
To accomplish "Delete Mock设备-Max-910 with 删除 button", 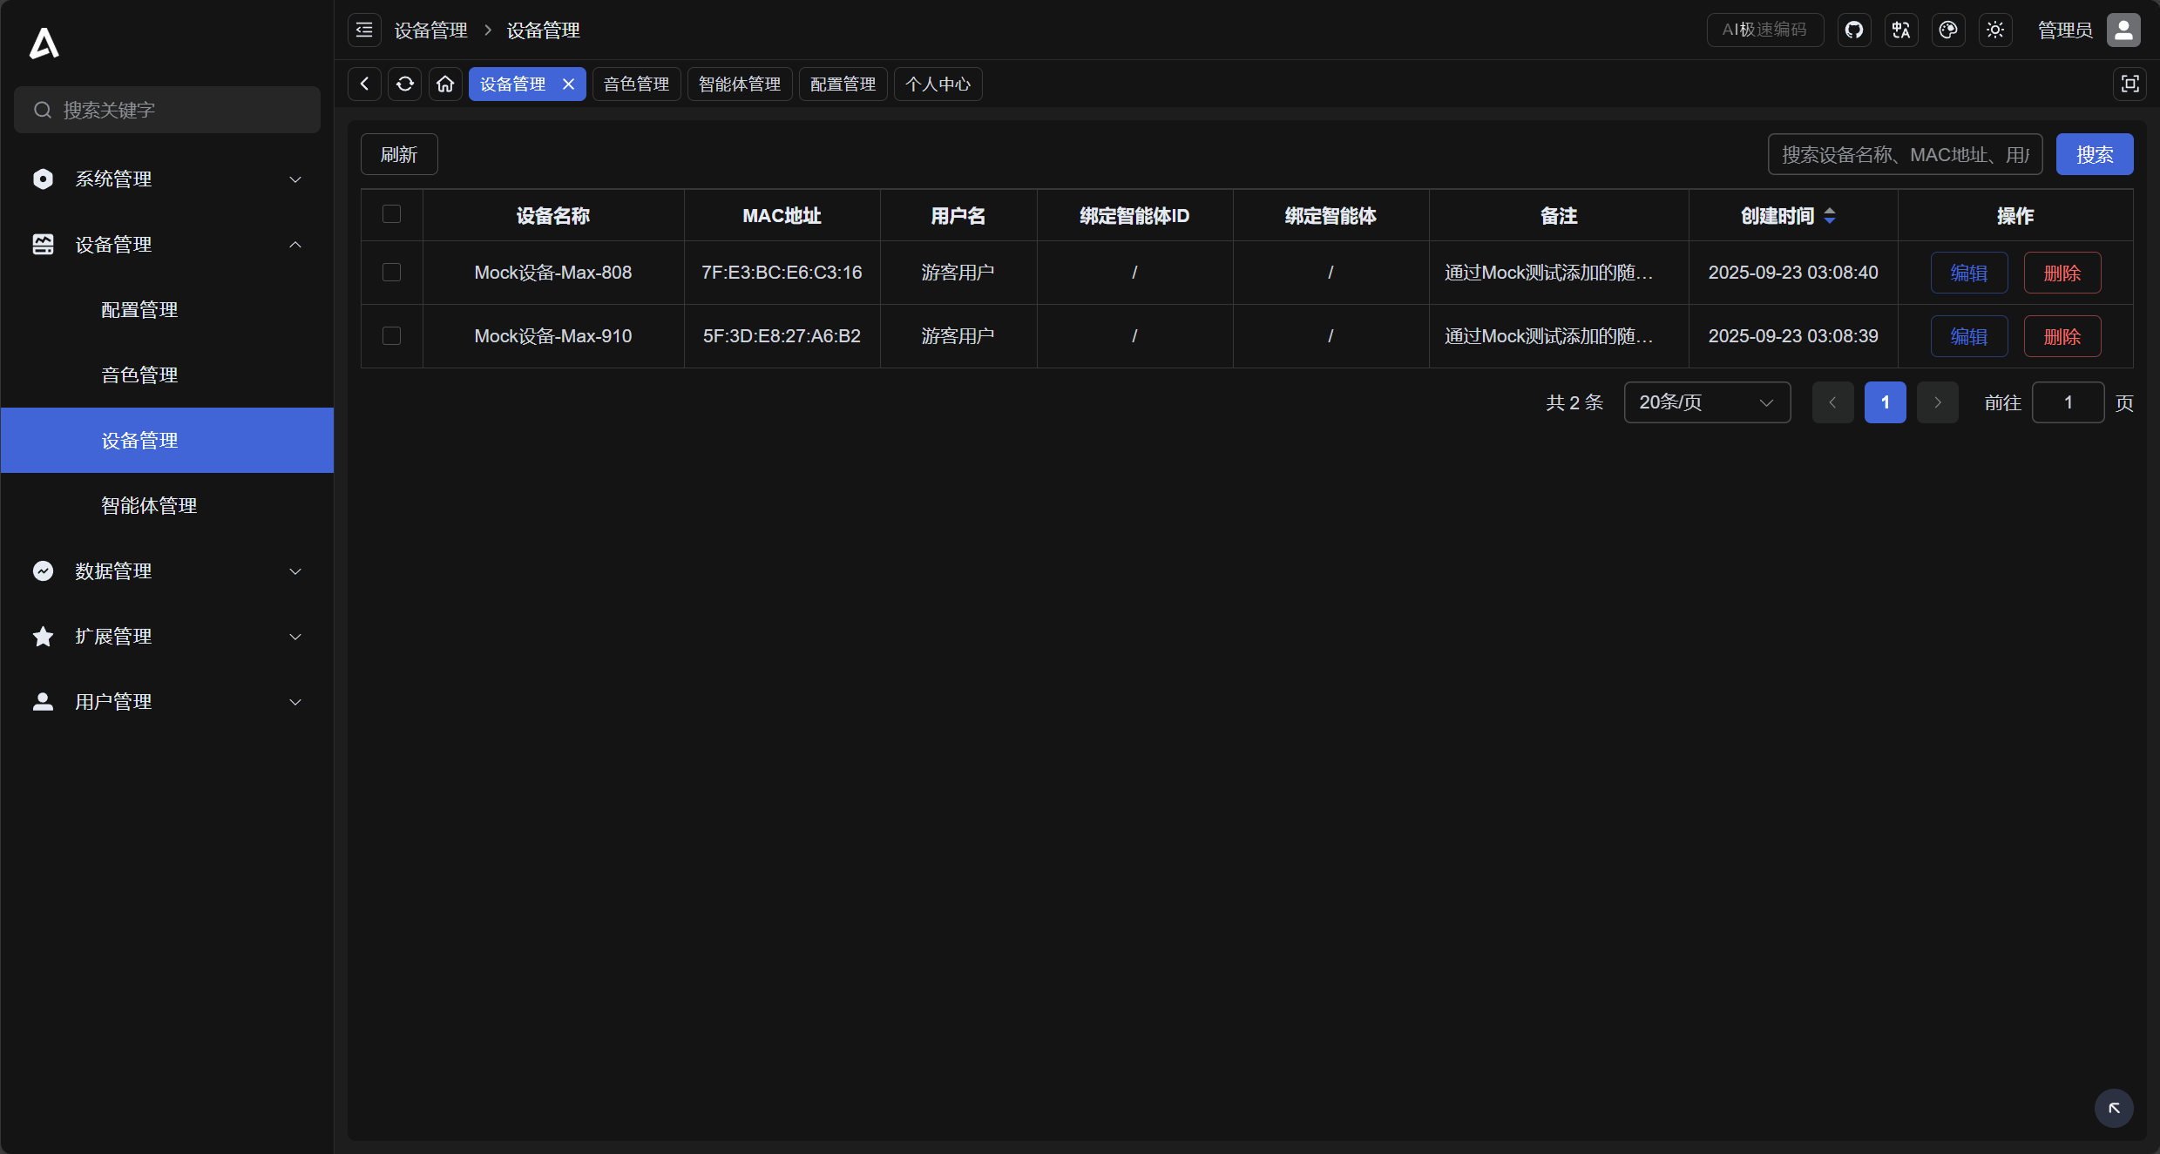I will pos(2062,335).
